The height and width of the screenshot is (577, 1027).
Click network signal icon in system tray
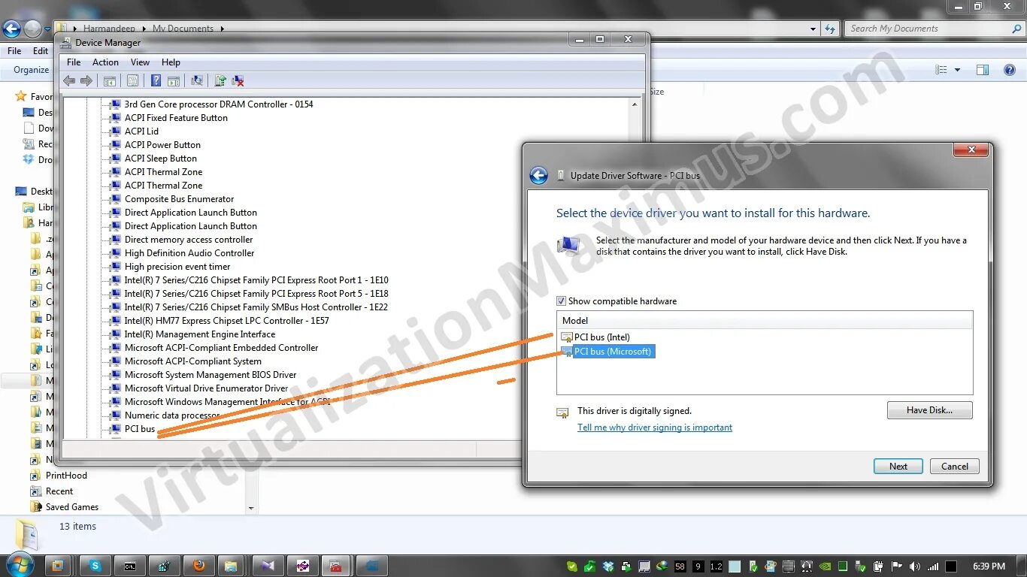coord(933,566)
